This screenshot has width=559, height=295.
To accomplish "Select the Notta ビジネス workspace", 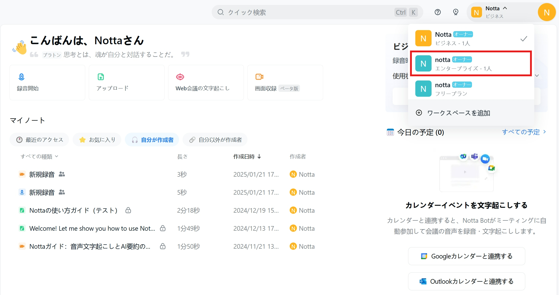I will 471,39.
